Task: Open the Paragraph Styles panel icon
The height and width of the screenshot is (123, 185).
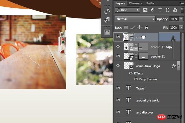Action: click(x=107, y=20)
